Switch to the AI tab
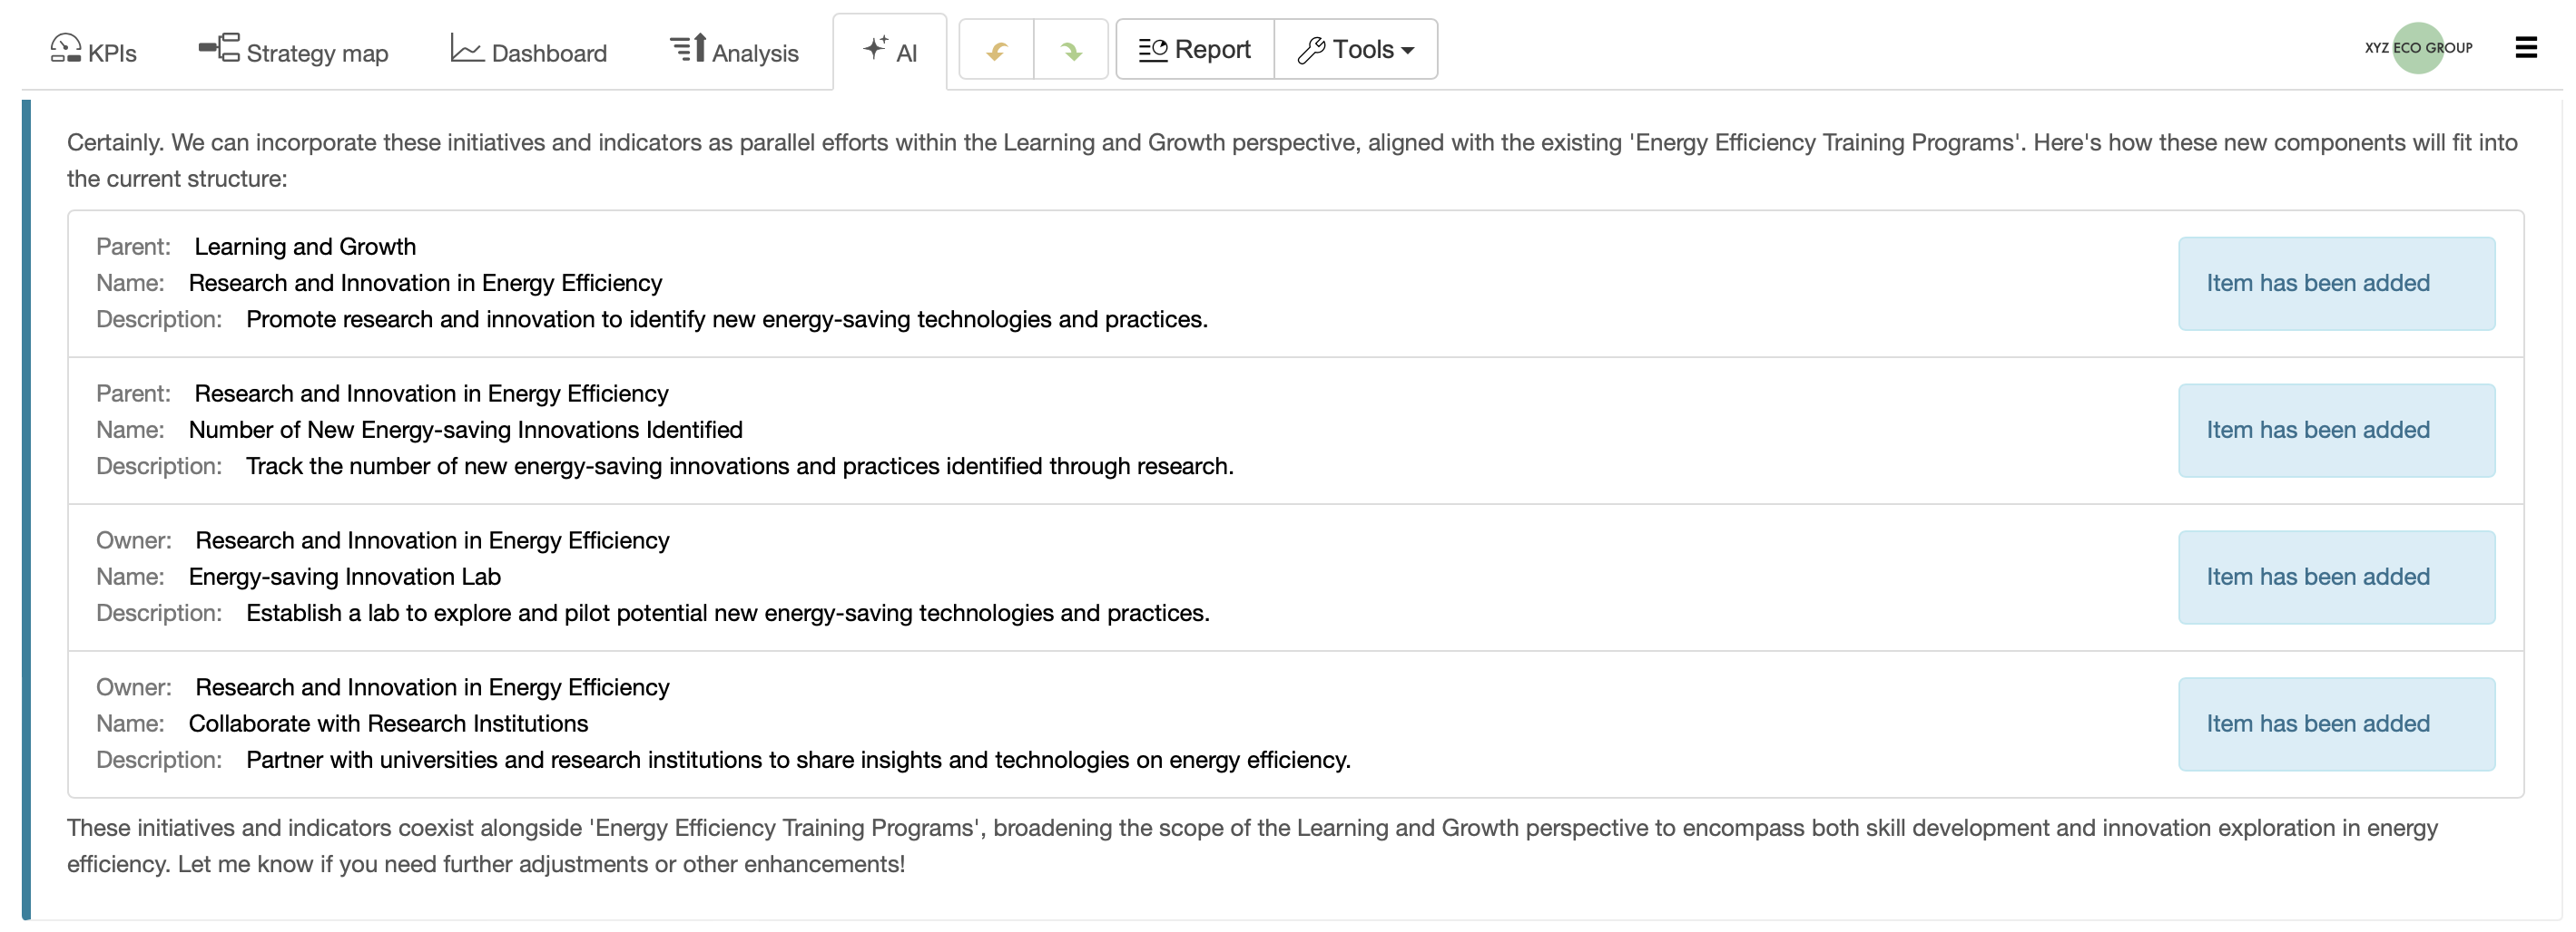 [x=890, y=51]
